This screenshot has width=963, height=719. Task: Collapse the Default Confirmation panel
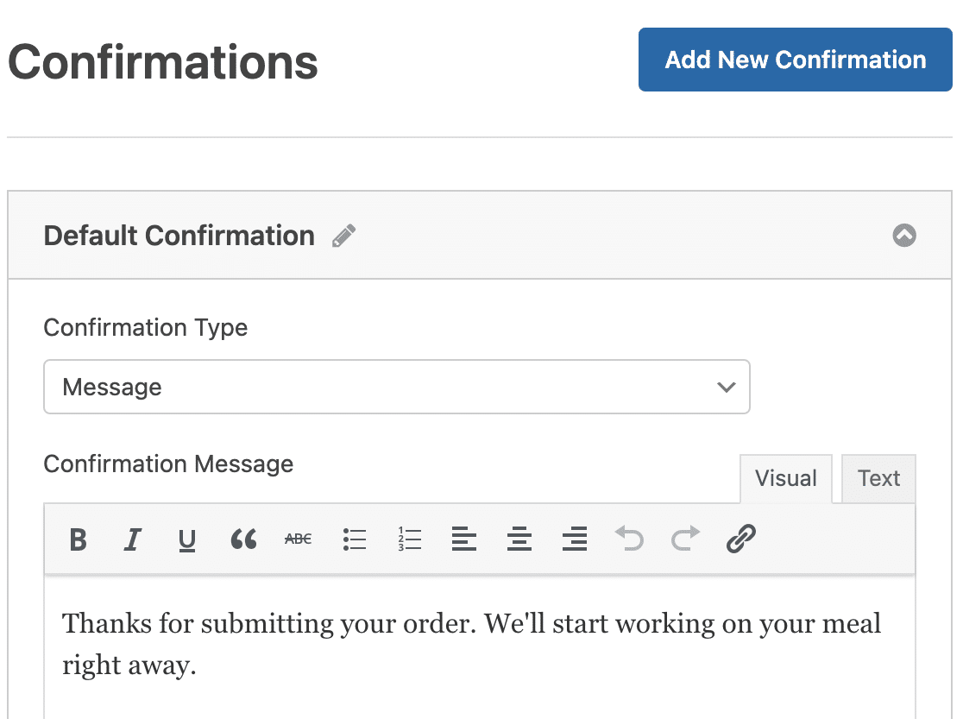tap(904, 236)
